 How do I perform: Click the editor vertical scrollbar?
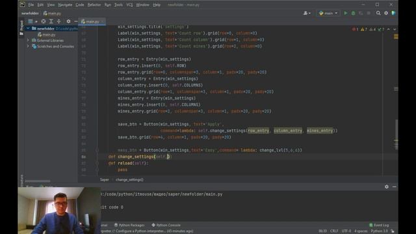(396, 134)
